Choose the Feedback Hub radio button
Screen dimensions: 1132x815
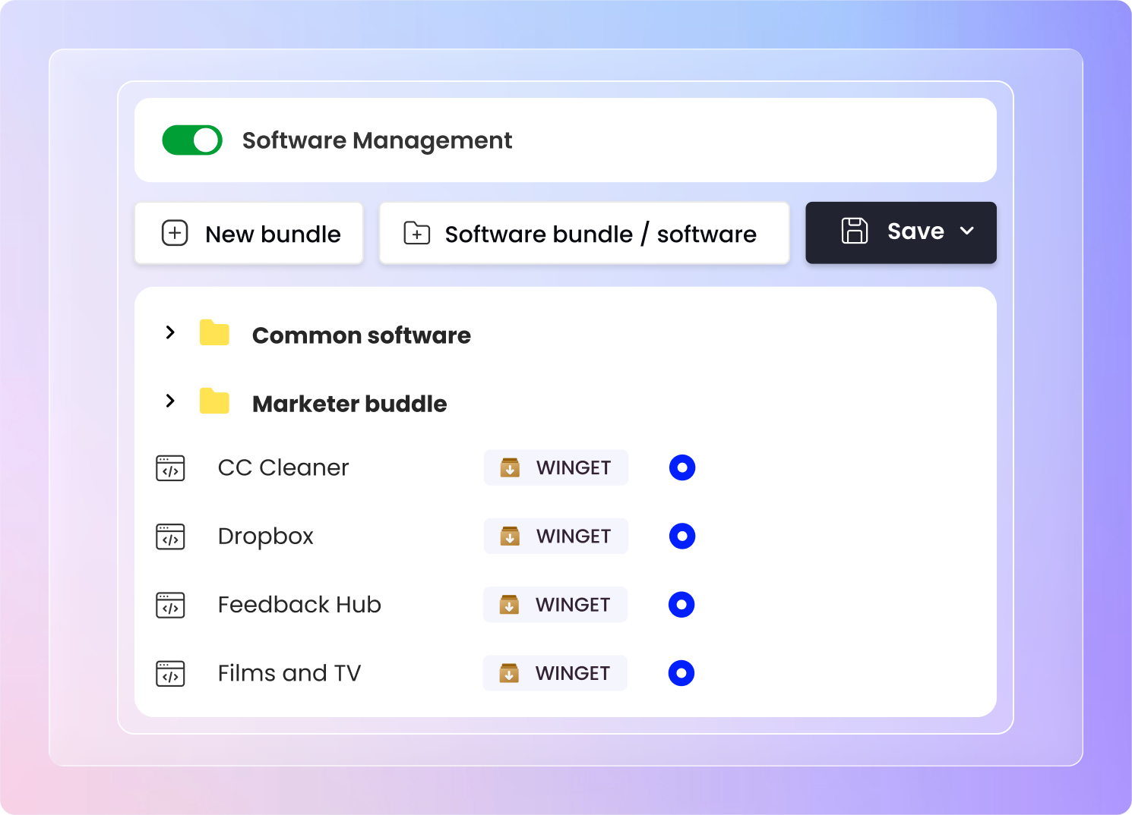click(681, 605)
